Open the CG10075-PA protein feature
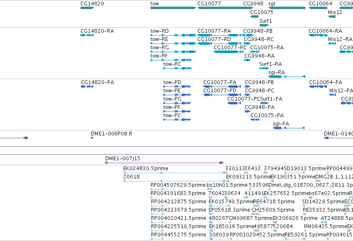The image size is (353, 241). point(255,120)
